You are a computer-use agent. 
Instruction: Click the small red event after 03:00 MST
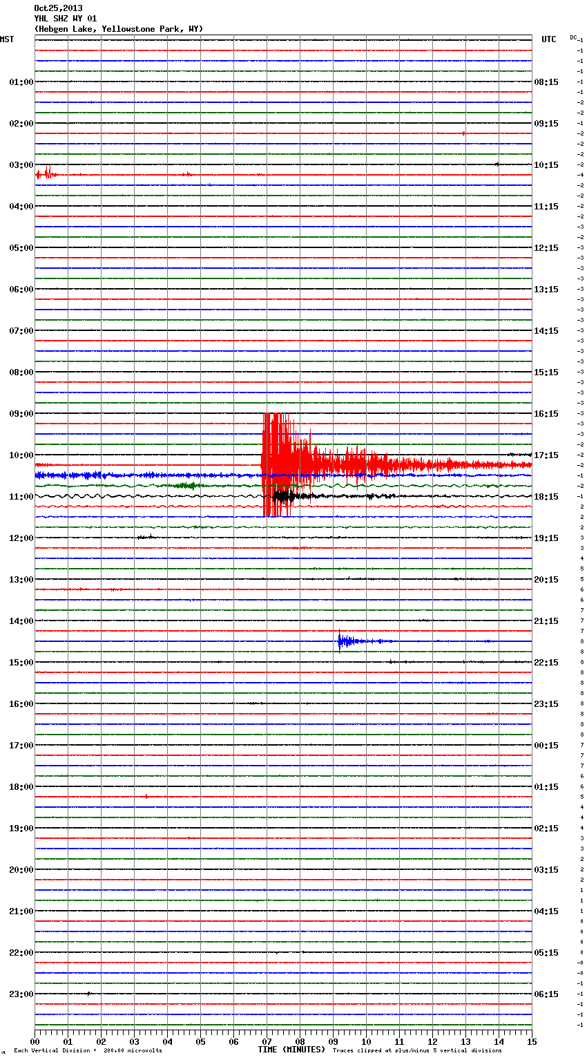tap(46, 173)
